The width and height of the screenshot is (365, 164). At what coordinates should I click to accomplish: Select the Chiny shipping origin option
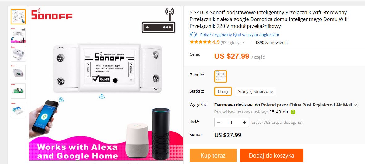223,91
